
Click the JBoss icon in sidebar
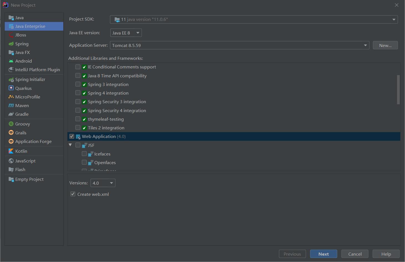coord(11,35)
